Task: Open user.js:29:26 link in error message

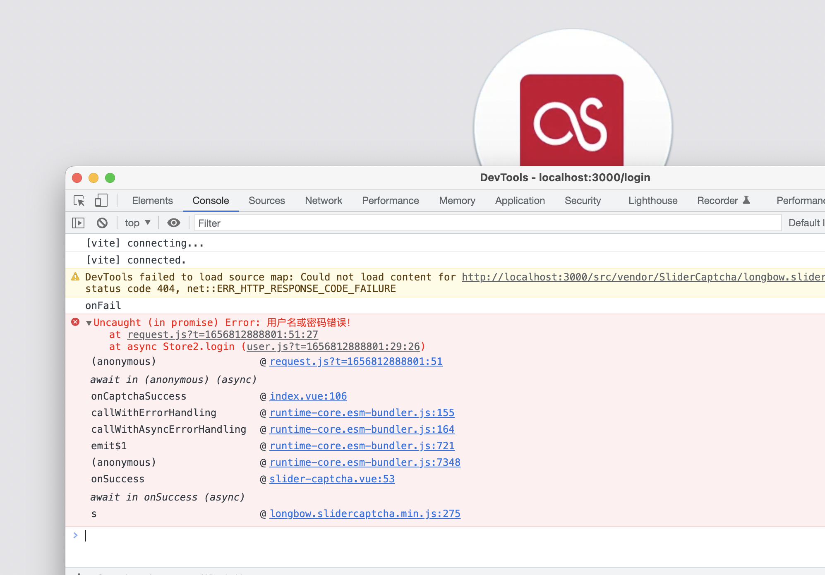Action: pyautogui.click(x=333, y=347)
